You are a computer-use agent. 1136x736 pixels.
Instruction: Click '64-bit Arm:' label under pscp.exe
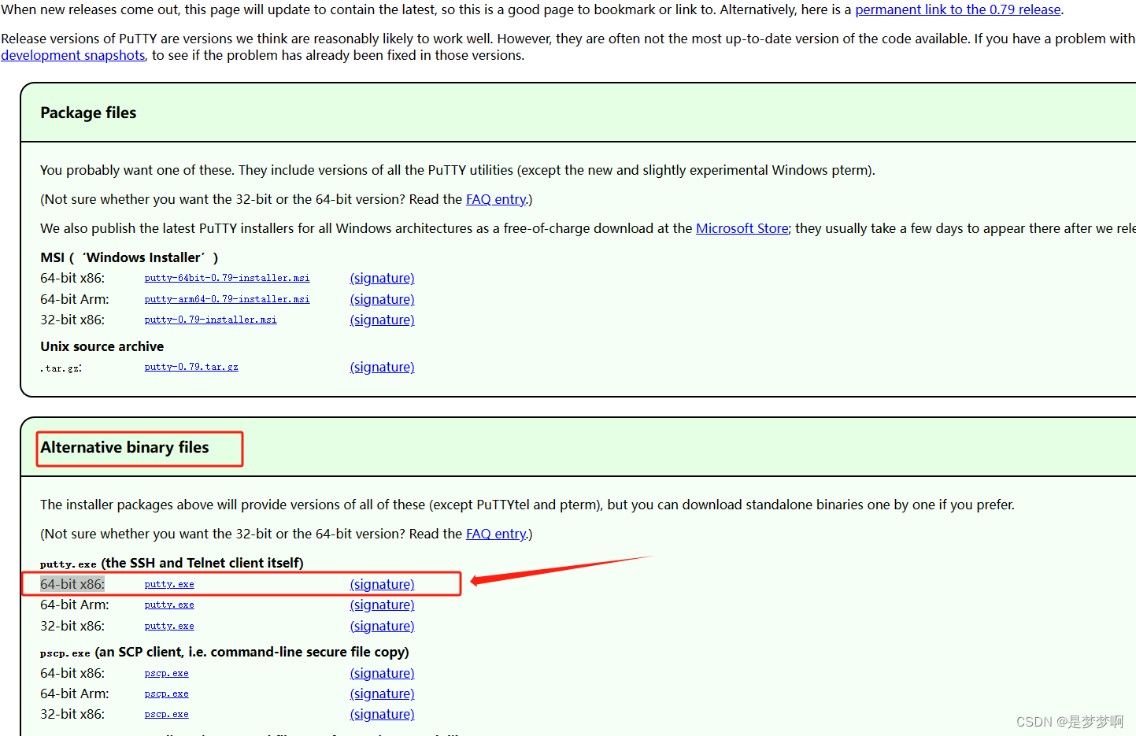point(75,693)
